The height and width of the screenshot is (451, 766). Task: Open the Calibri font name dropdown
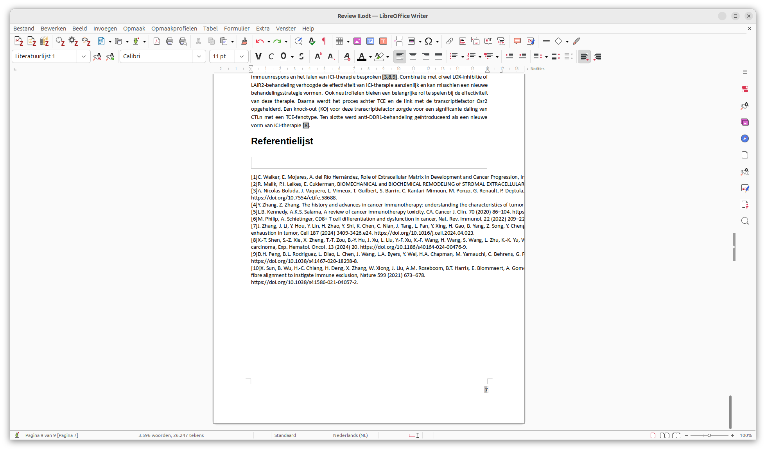coord(199,56)
